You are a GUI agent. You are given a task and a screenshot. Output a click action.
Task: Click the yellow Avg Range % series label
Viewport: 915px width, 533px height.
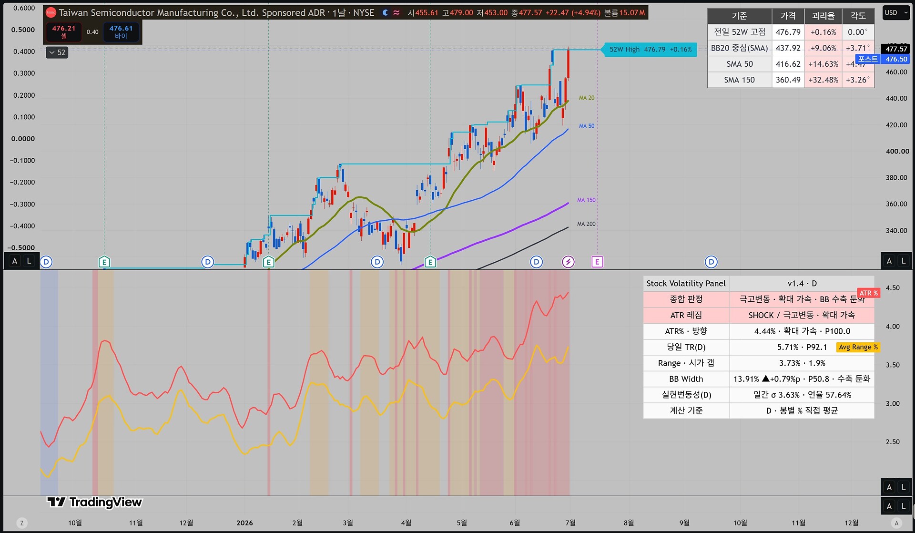[x=858, y=347]
